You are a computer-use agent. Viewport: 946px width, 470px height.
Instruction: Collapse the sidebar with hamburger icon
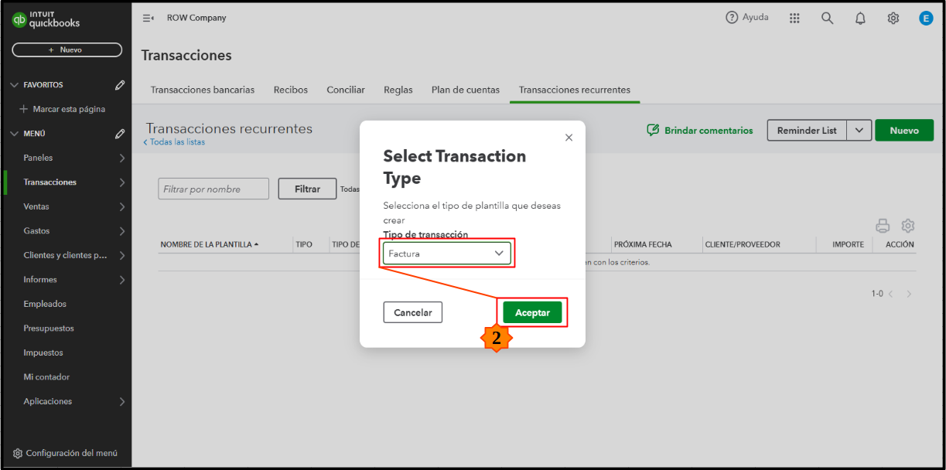148,18
